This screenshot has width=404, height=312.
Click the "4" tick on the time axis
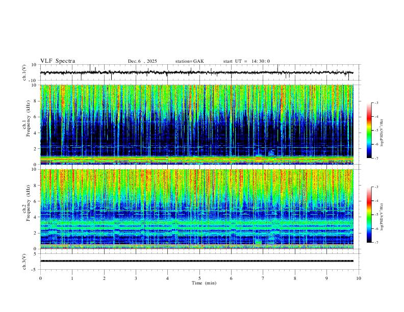coord(167,278)
